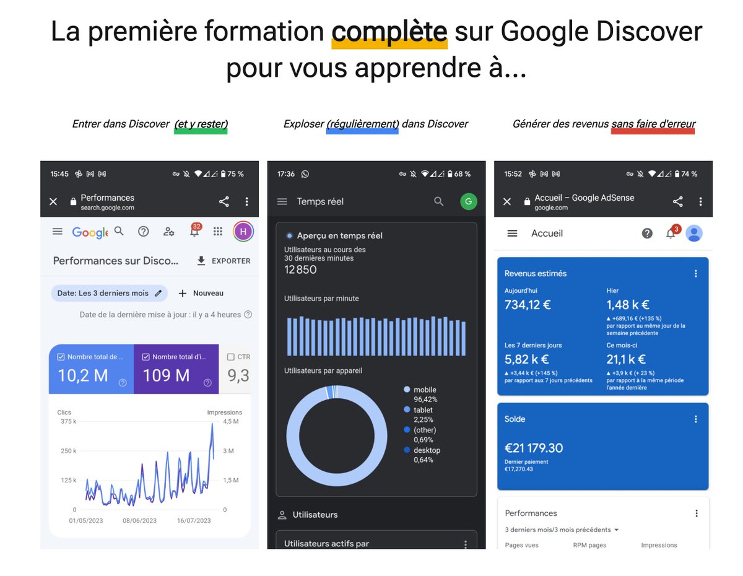
Task: Enable the CTR checkbox
Action: 231,357
